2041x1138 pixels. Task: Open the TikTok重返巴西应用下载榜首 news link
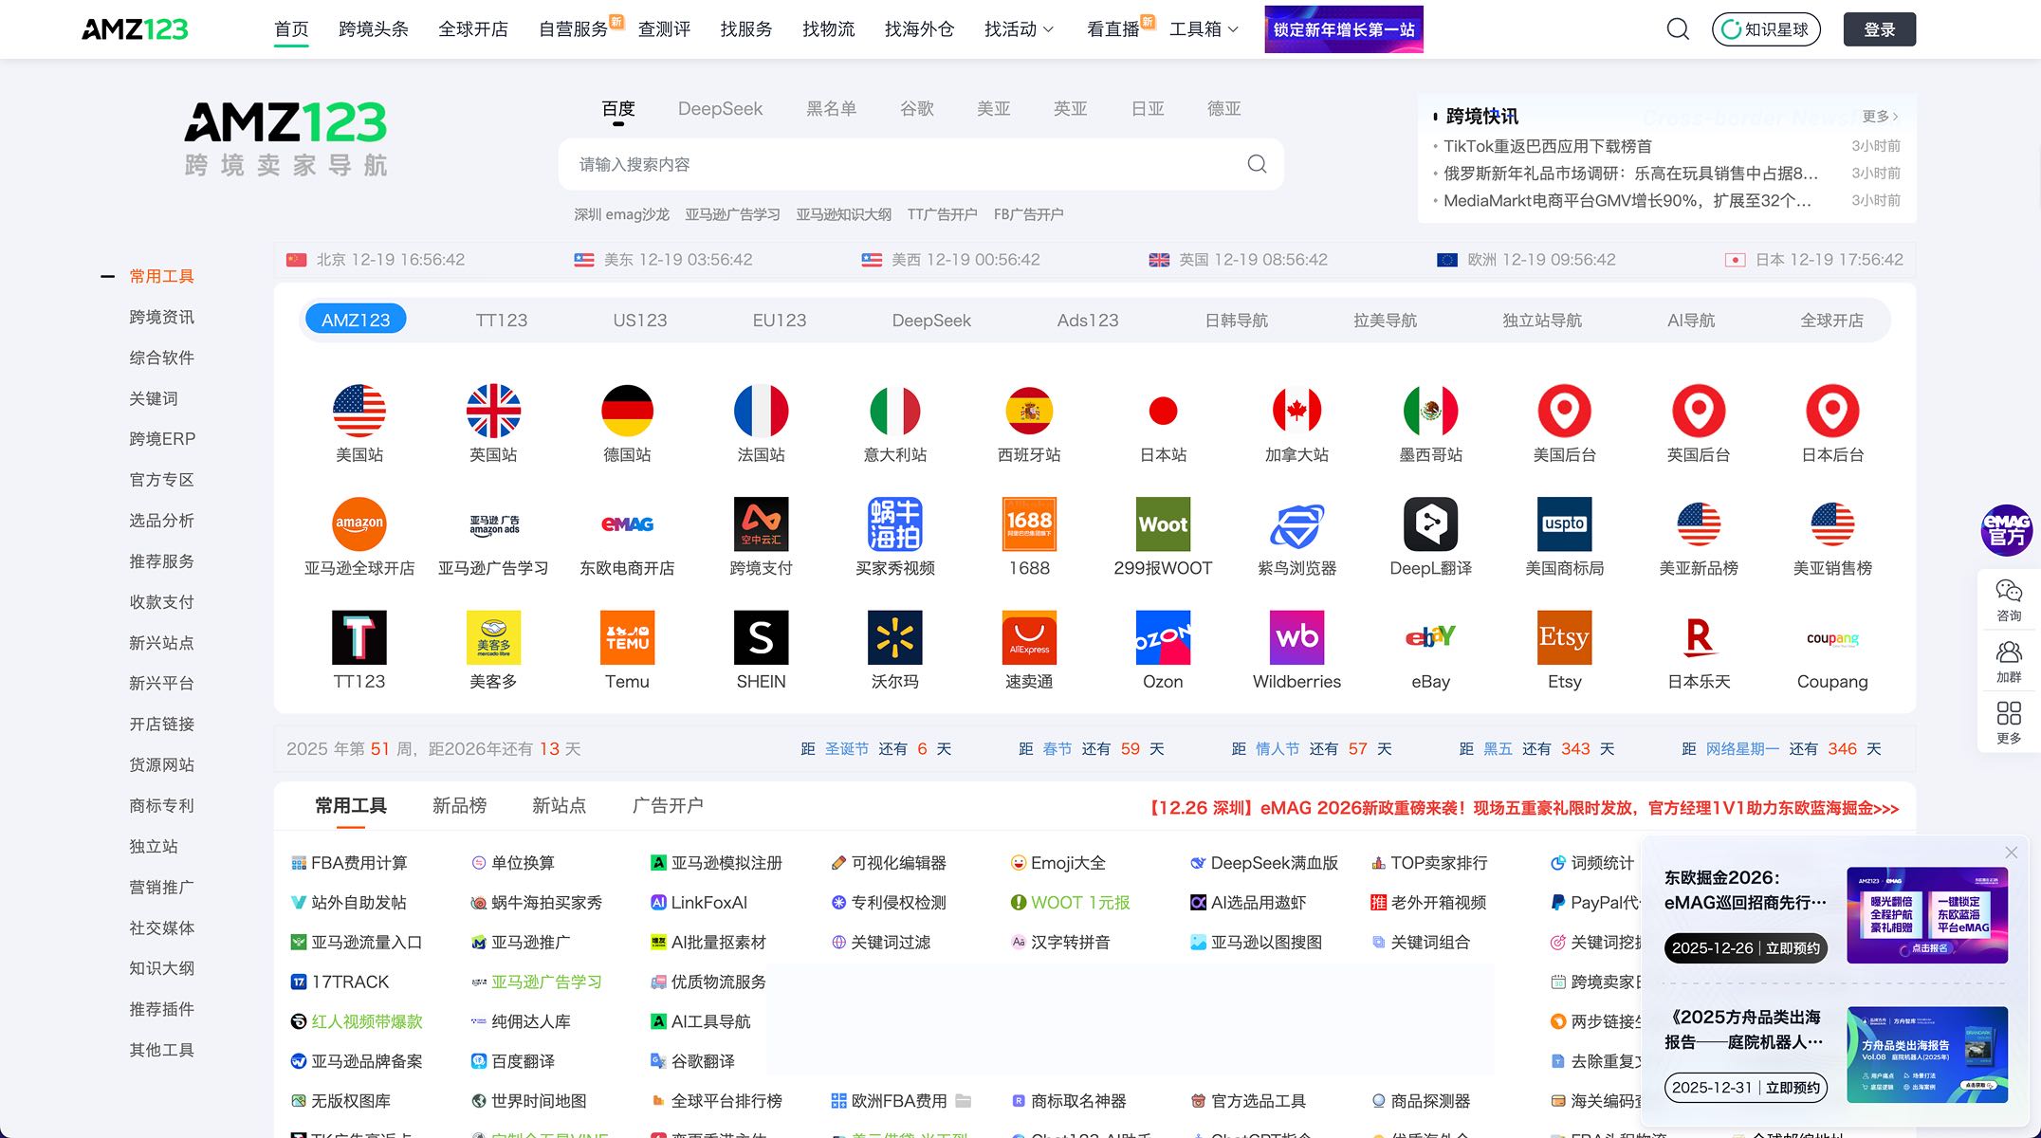click(x=1547, y=145)
